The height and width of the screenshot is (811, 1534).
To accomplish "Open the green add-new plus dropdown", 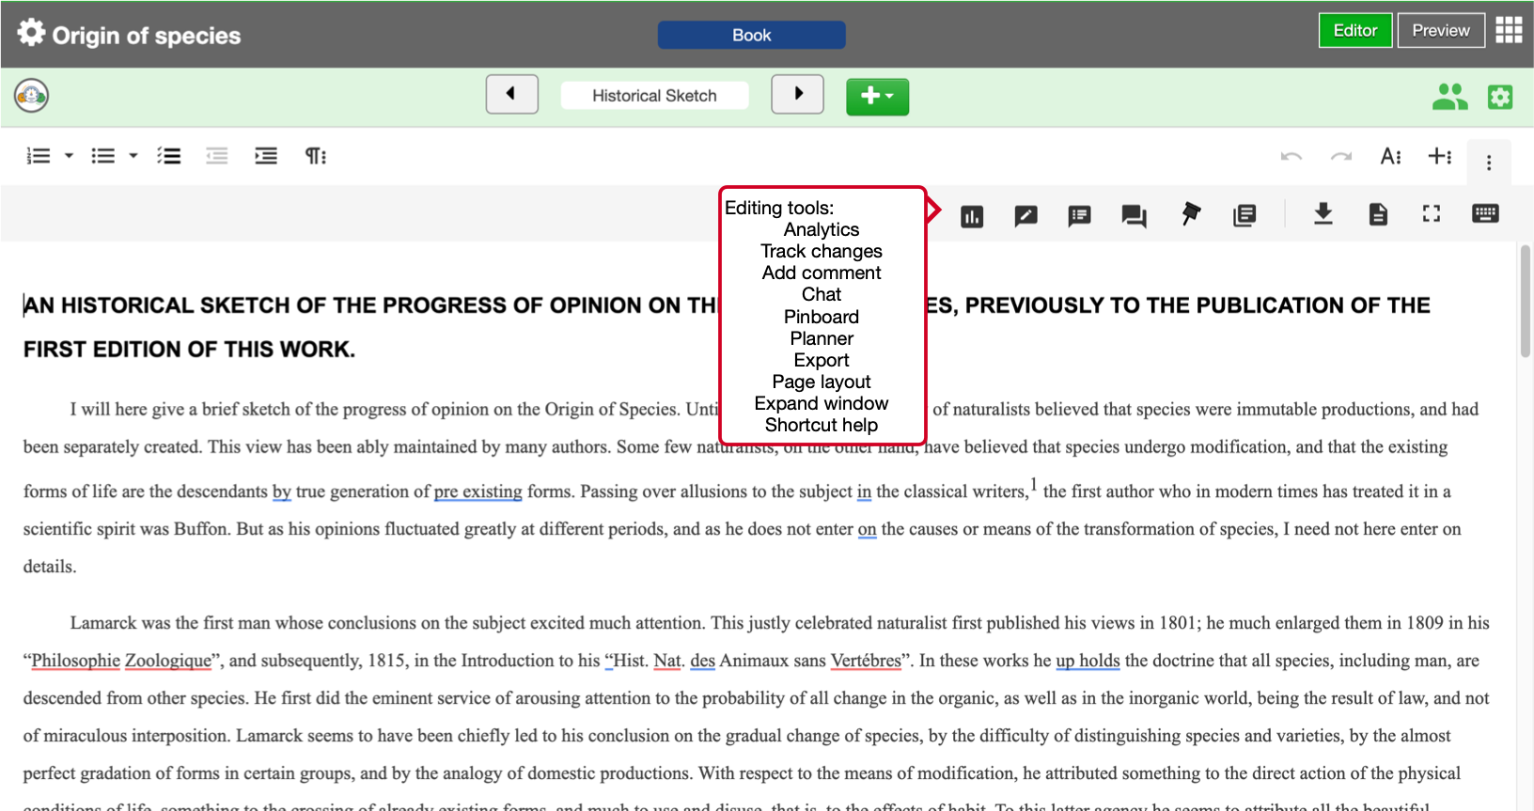I will pos(877,96).
